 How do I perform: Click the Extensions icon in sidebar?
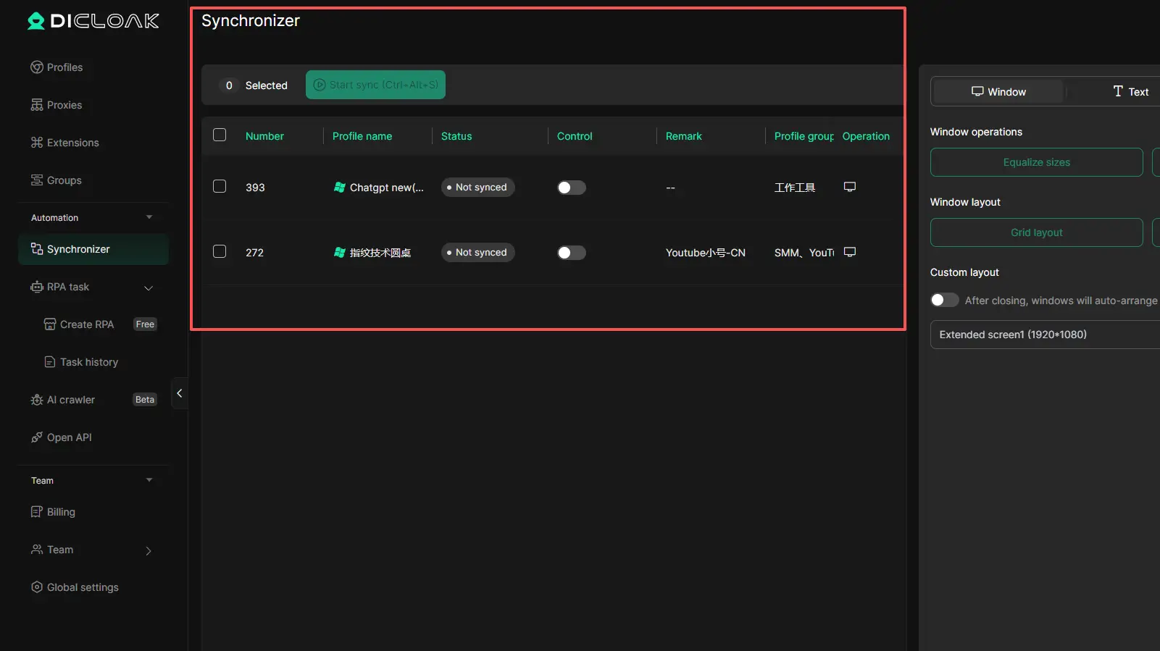click(37, 143)
